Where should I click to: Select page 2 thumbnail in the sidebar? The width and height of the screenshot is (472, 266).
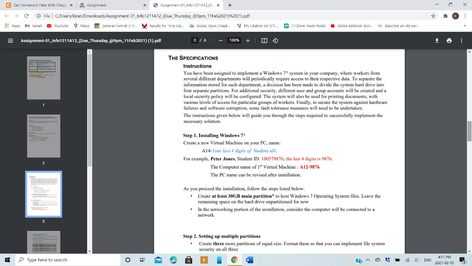[43, 136]
